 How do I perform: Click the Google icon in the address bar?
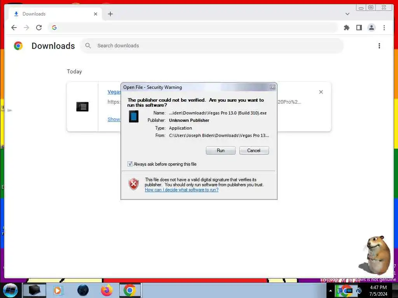coord(54,28)
